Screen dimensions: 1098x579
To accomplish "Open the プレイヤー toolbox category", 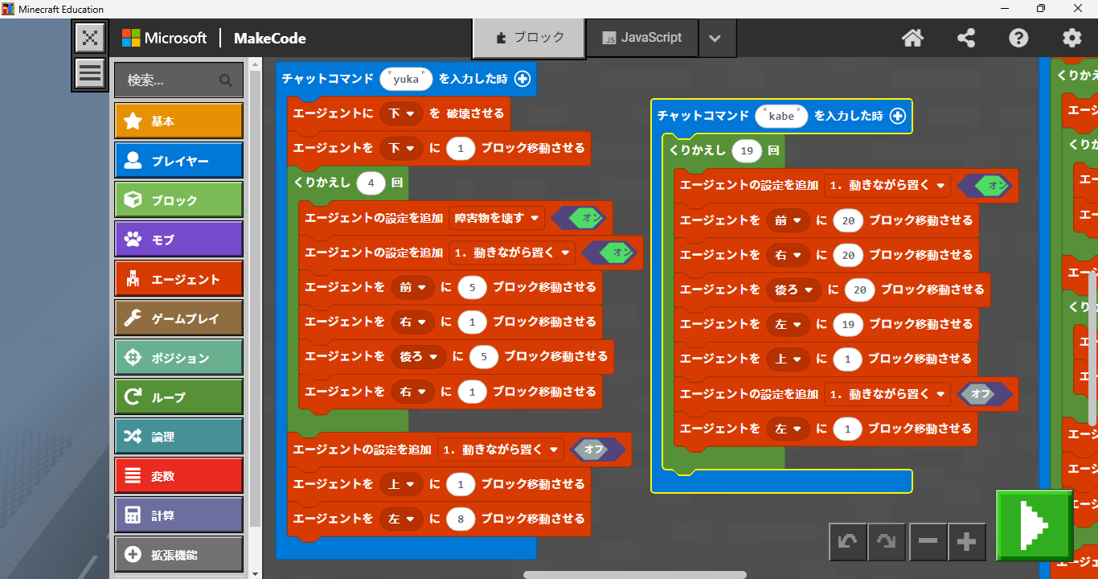I will [178, 160].
